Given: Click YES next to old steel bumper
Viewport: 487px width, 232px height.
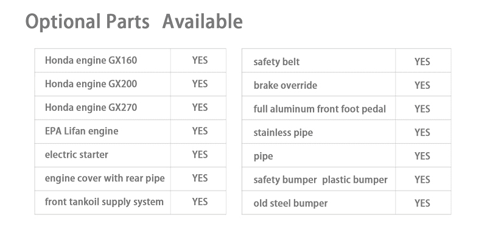Looking at the screenshot, I should click(x=422, y=203).
